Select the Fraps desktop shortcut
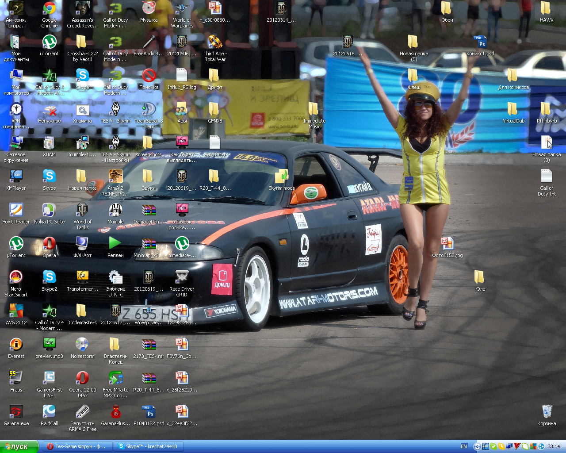 tap(16, 379)
